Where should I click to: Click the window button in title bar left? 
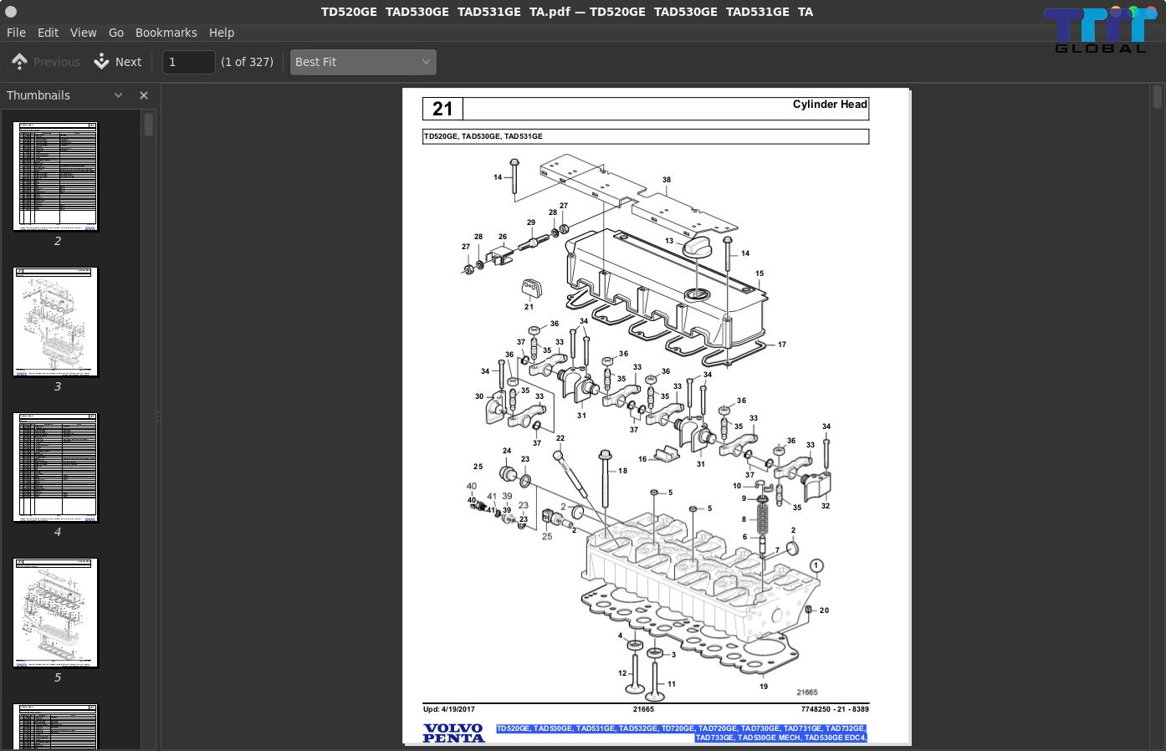tap(11, 12)
